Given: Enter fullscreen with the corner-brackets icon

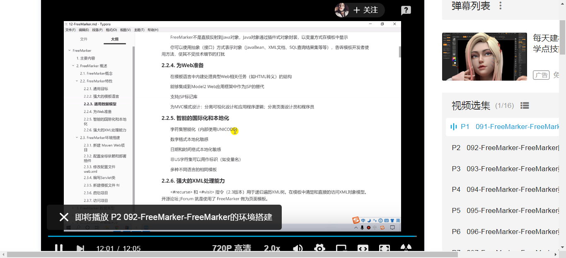Looking at the screenshot, I should click(x=385, y=248).
